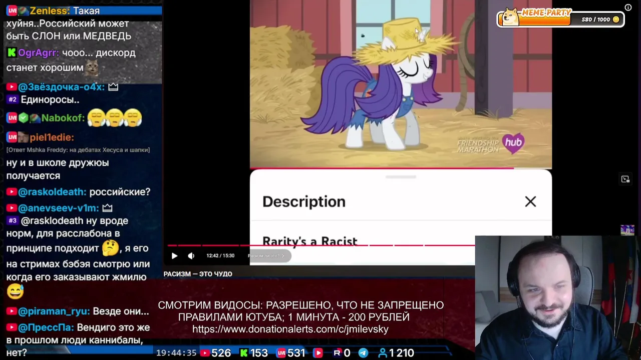Open the small thumbnail at right edge
Image resolution: width=641 pixels, height=360 pixels.
627,229
